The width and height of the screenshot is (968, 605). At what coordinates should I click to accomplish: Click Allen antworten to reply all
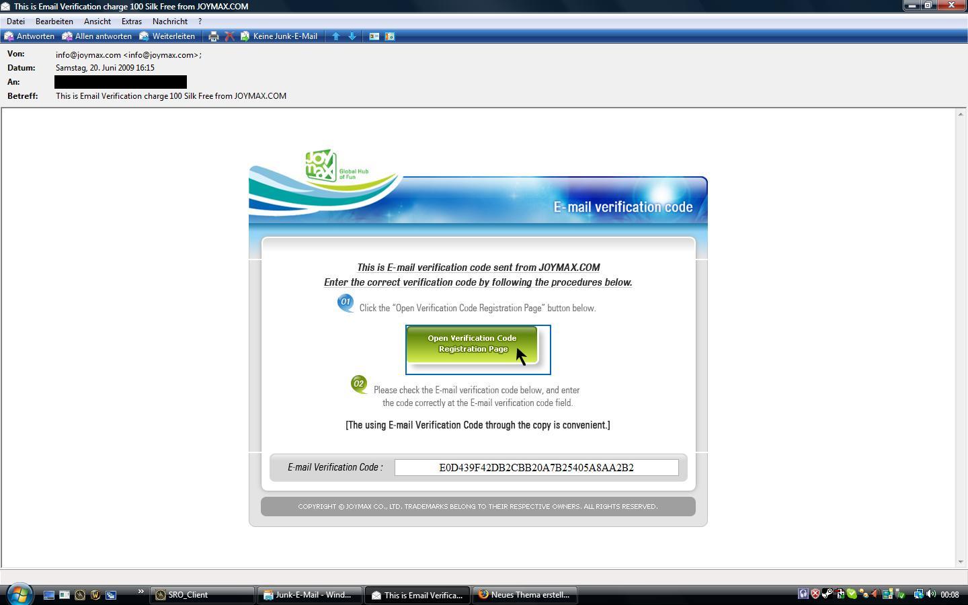[x=97, y=36]
